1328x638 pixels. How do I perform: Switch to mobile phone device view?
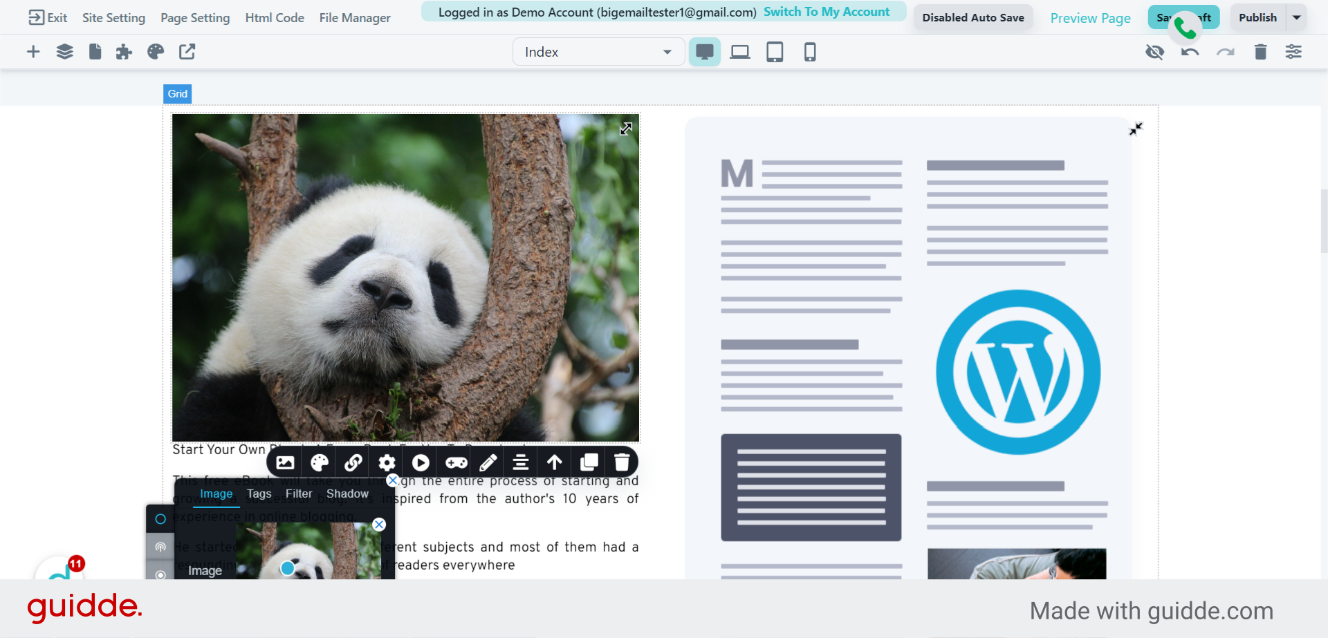click(x=810, y=52)
